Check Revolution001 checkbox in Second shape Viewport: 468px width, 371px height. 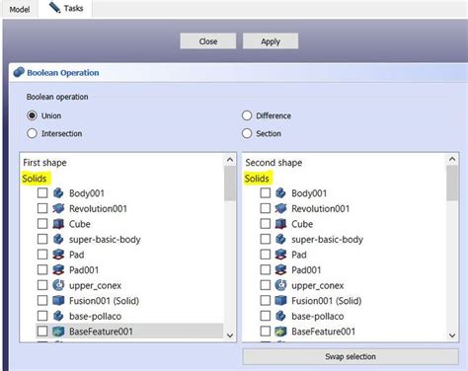pos(266,208)
